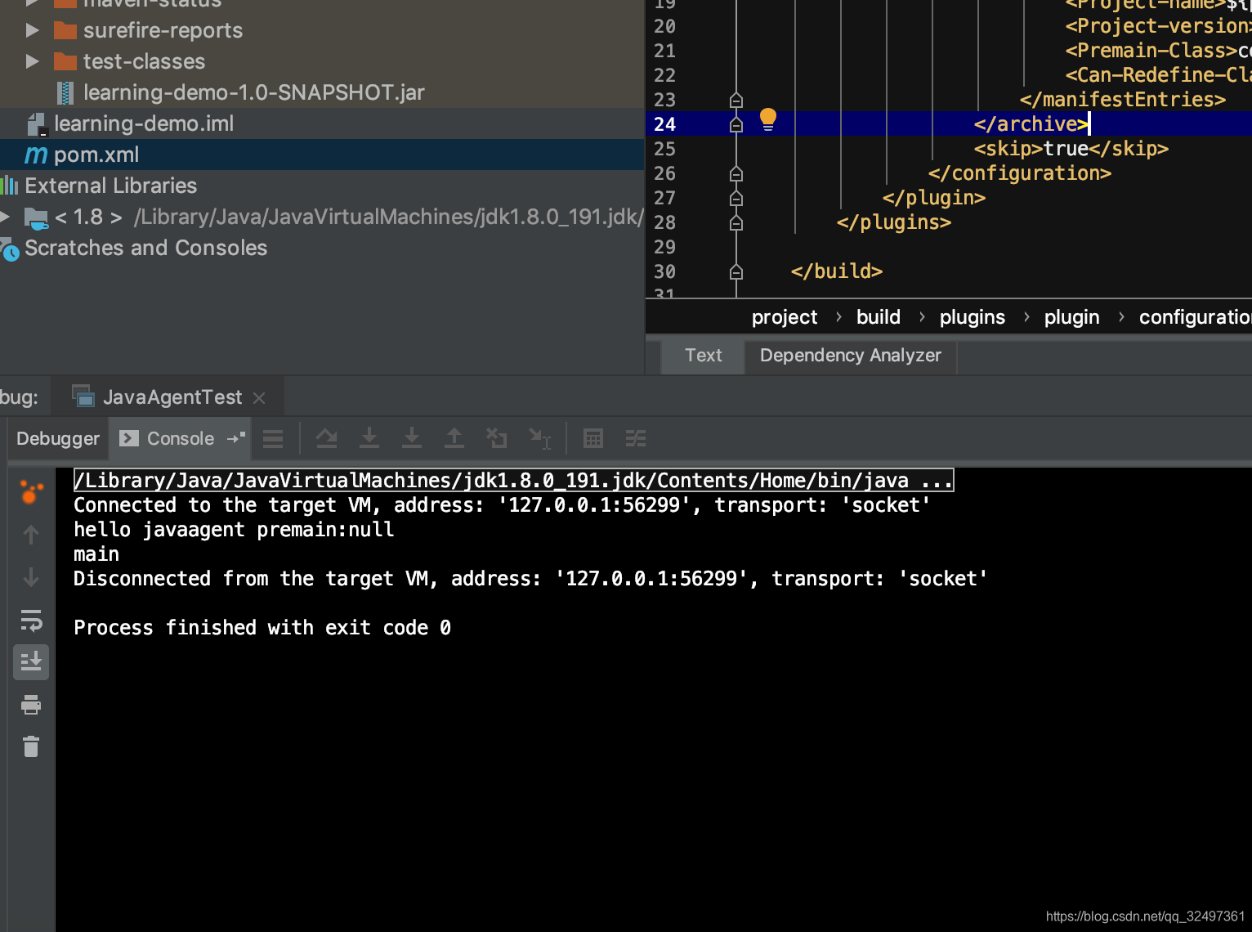The image size is (1252, 932).
Task: Click 'plugins' in the breadcrumb bar
Action: [x=973, y=317]
